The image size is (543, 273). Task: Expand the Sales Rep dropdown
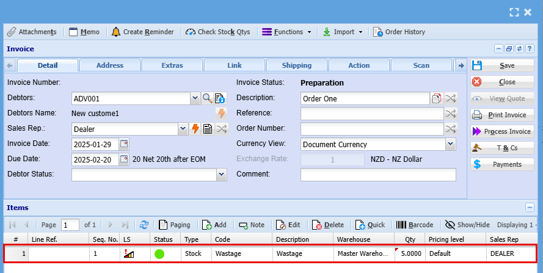coord(183,129)
